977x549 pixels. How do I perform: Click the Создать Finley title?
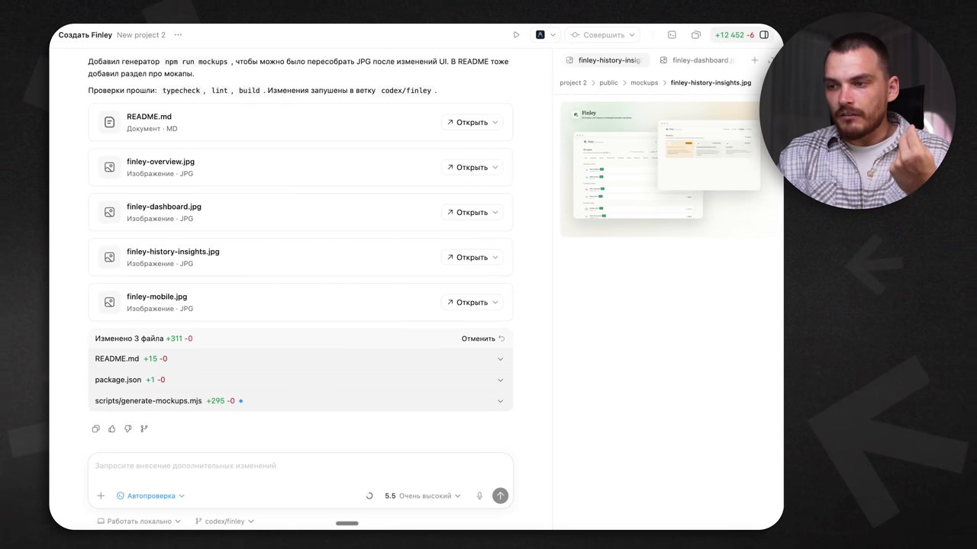[85, 35]
